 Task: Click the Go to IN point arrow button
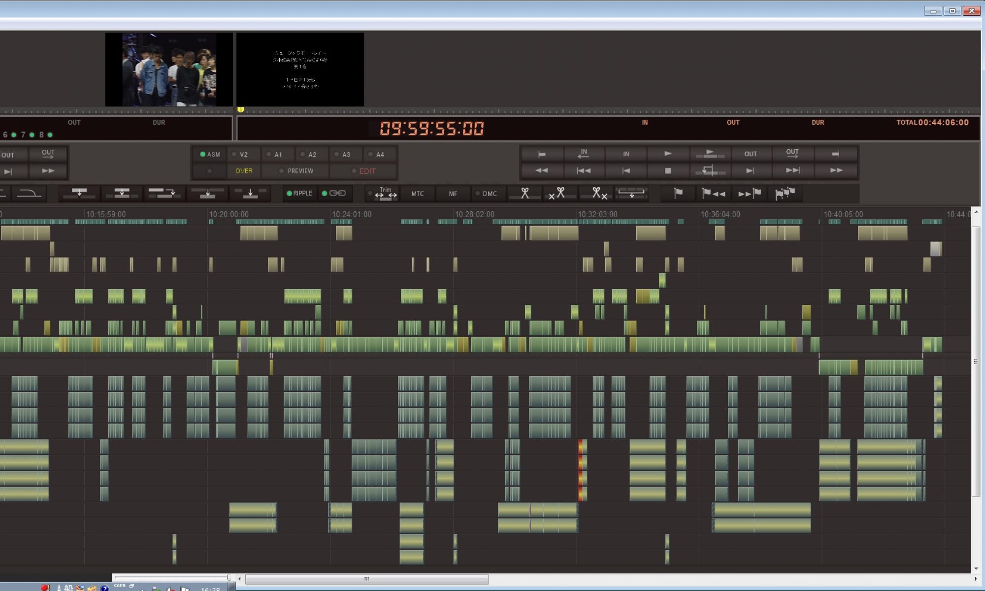[x=584, y=154]
